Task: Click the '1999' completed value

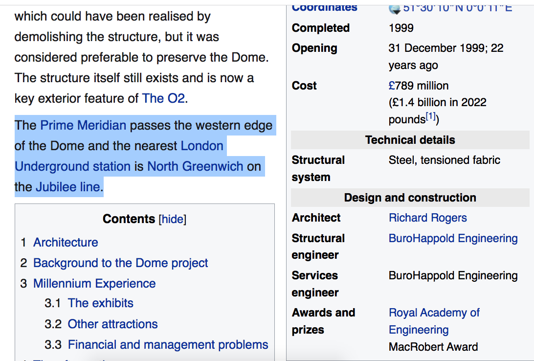Action: pos(401,28)
